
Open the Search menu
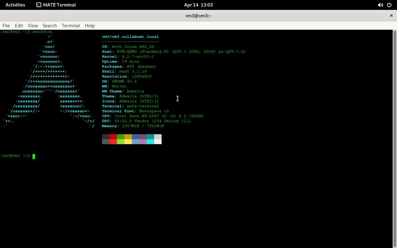[x=50, y=26]
